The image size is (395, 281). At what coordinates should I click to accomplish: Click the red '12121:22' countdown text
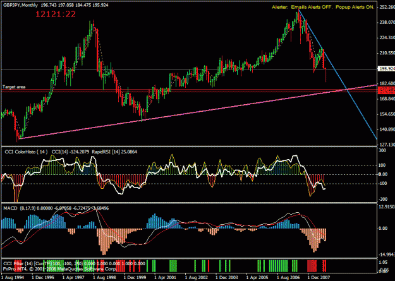tap(56, 14)
